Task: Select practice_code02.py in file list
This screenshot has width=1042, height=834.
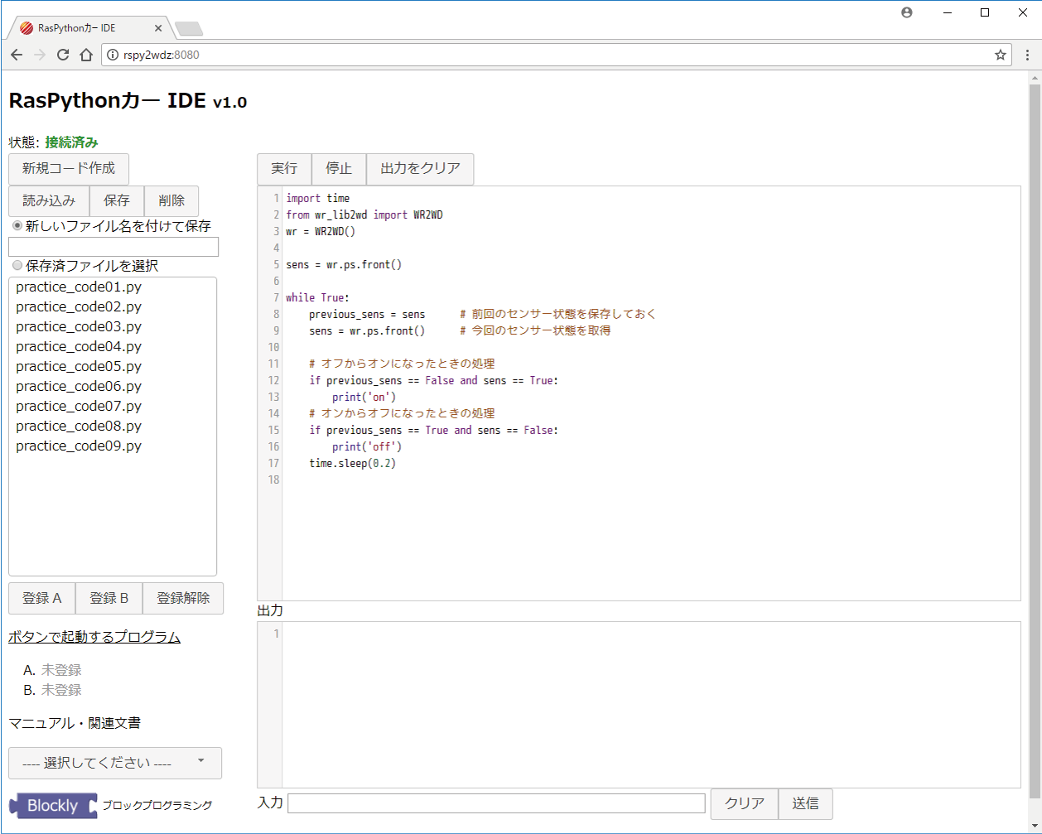Action: click(x=113, y=306)
